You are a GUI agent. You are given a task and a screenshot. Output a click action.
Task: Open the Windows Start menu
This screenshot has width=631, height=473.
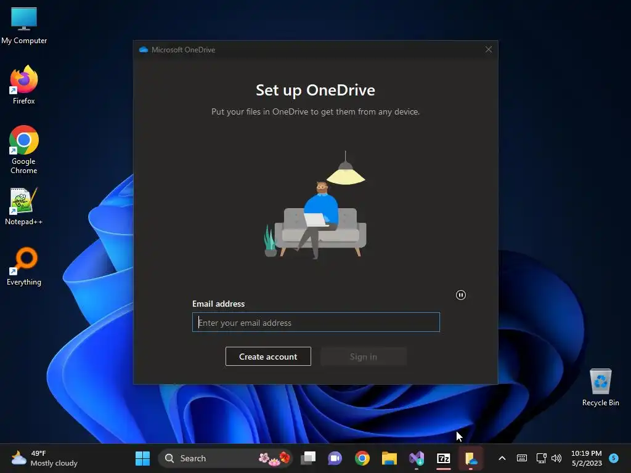142,458
